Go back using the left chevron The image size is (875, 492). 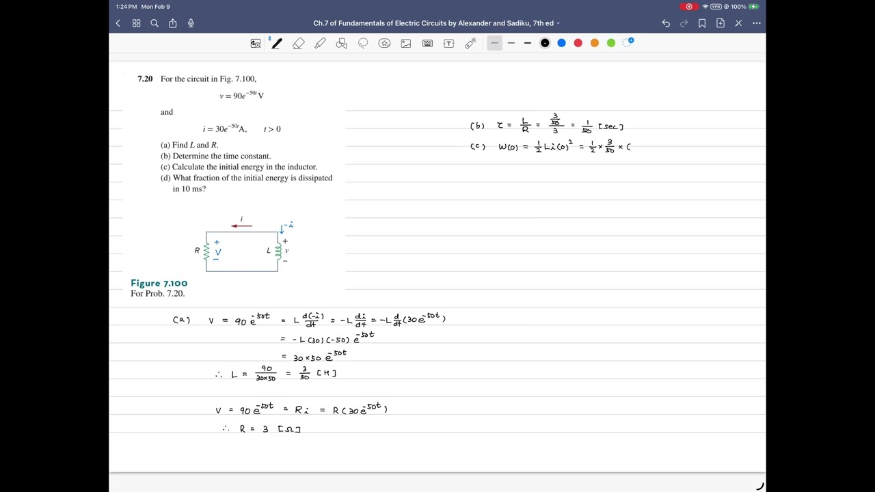[x=118, y=23]
